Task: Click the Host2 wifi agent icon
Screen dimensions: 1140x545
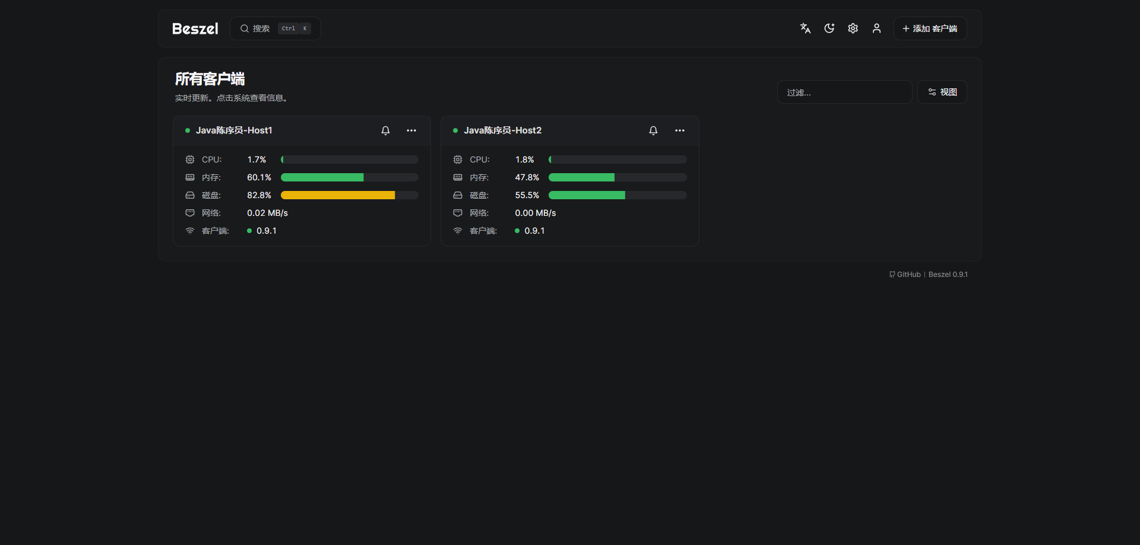Action: (458, 231)
